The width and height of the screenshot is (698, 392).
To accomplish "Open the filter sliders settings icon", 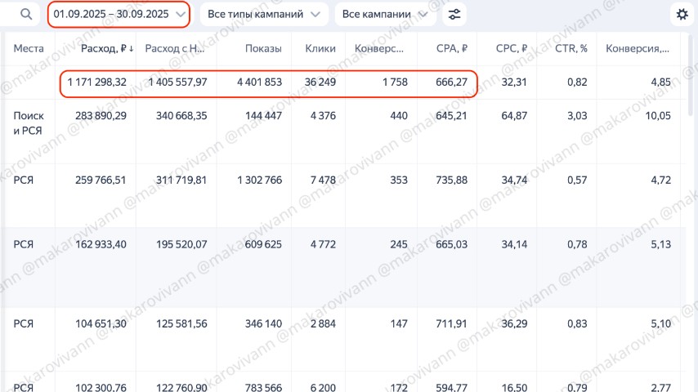I will (x=454, y=15).
